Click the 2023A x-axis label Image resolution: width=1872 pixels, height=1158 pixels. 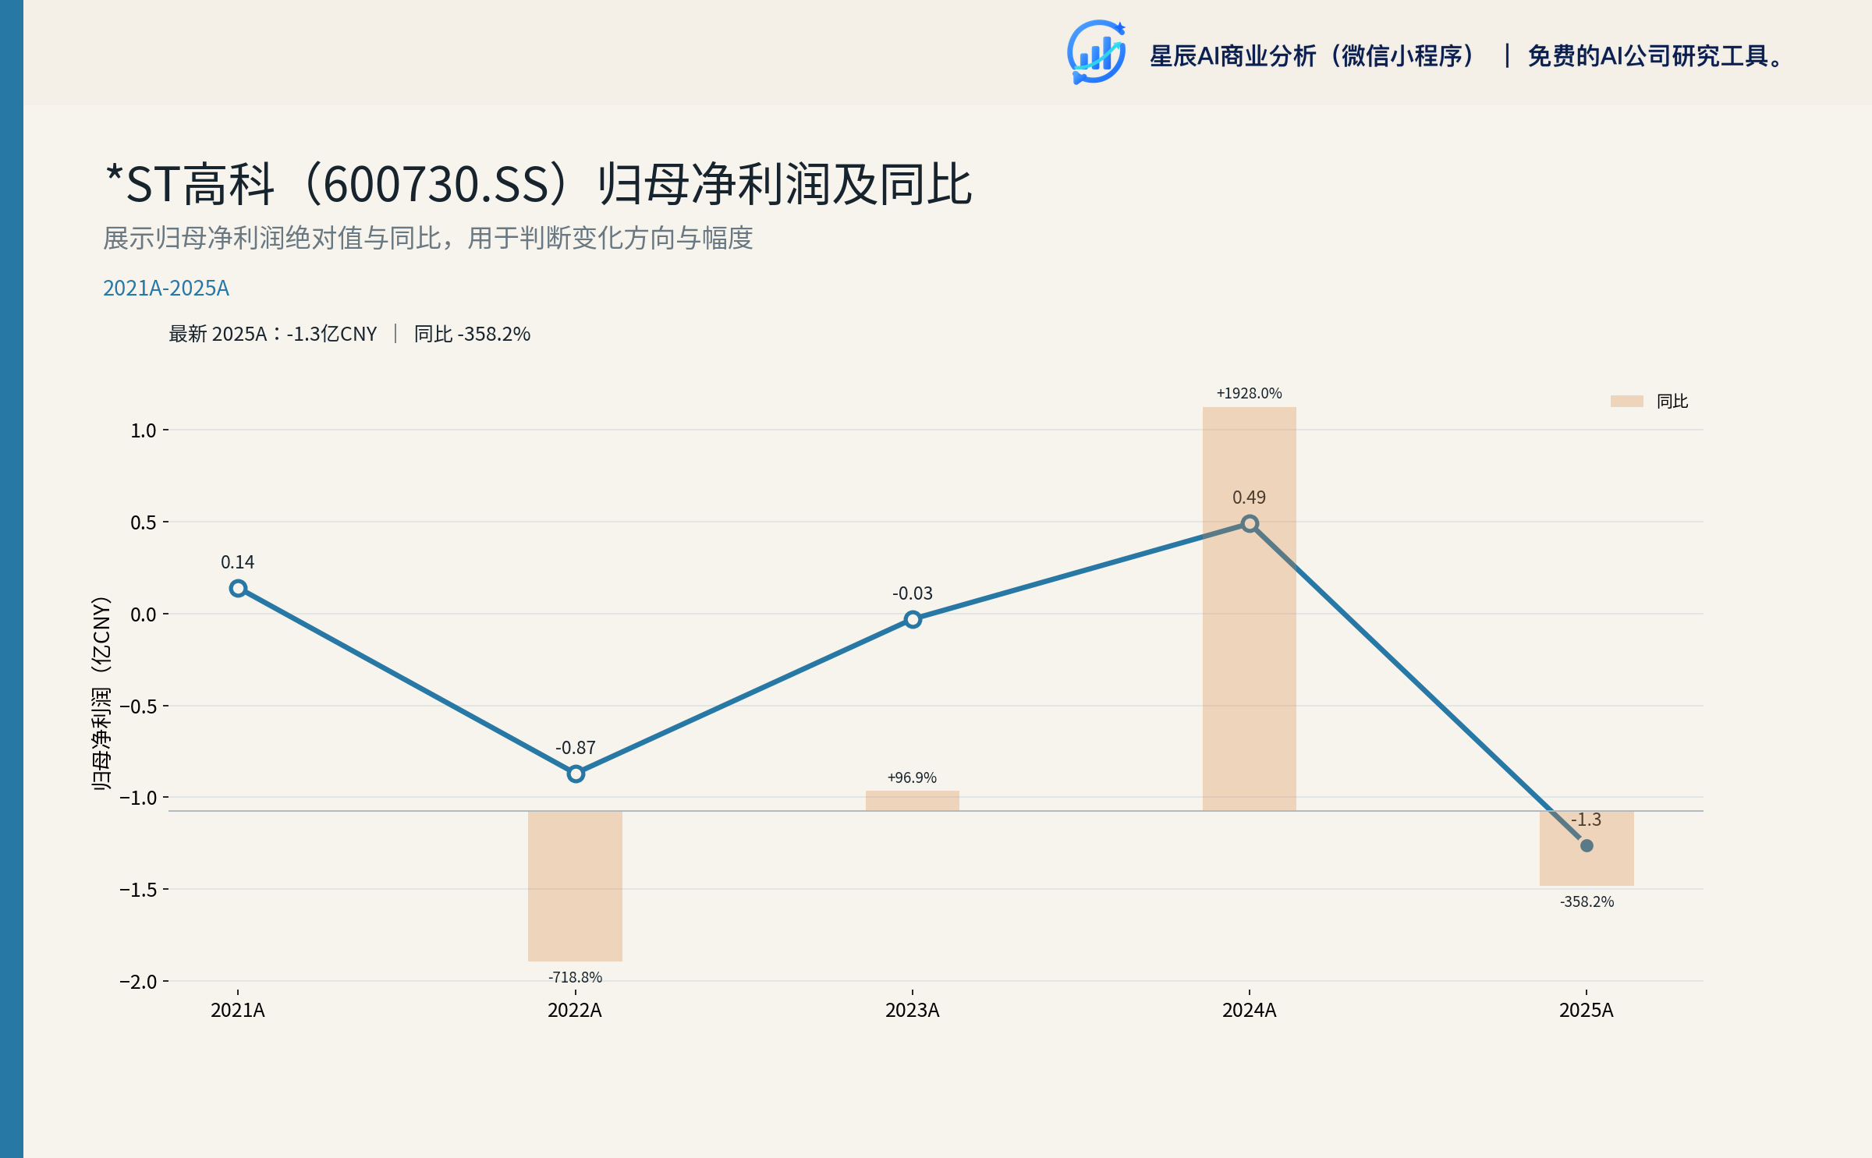912,1011
